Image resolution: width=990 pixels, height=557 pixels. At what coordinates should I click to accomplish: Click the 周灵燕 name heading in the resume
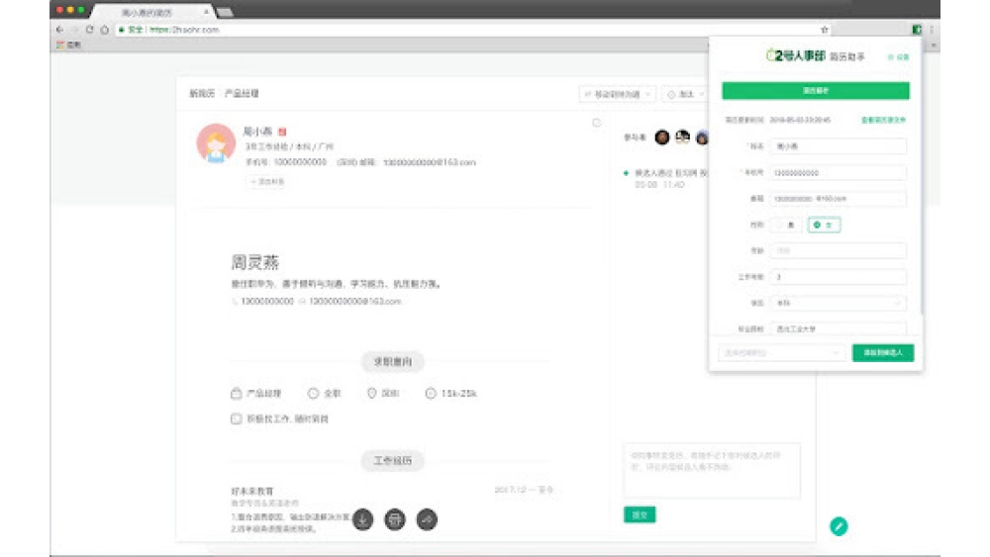tap(255, 262)
